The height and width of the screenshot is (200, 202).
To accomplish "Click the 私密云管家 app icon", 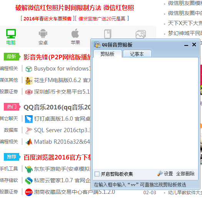I will point(29,180).
